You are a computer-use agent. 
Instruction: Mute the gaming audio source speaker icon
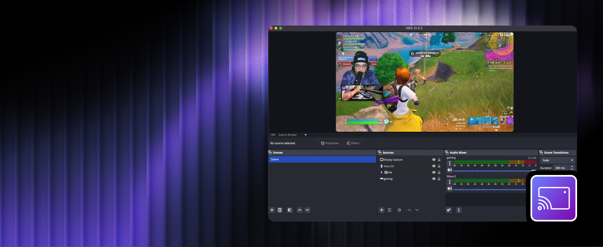click(449, 170)
